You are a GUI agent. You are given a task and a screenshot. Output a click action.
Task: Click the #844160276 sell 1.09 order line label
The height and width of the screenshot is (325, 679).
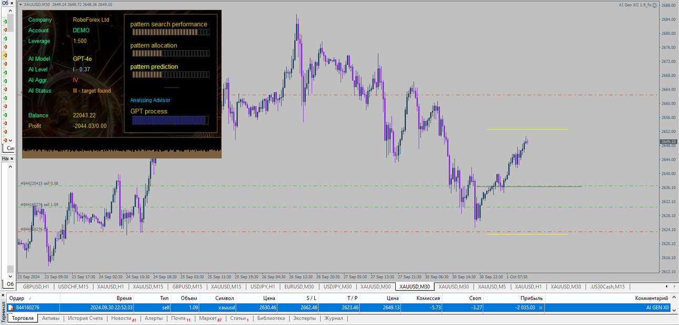39,204
